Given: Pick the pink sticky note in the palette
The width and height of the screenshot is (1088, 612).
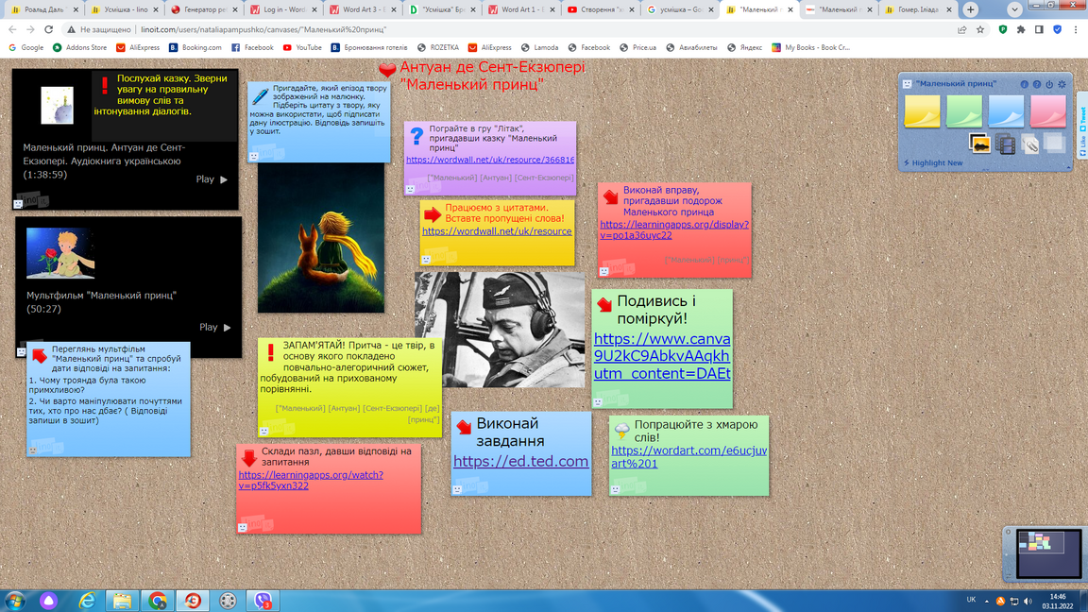Looking at the screenshot, I should [1047, 111].
